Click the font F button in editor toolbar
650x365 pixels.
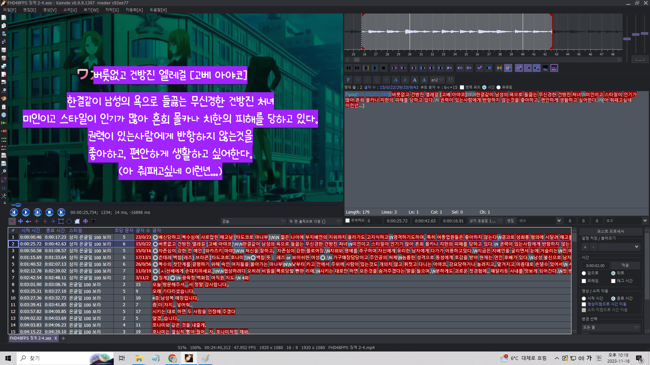coord(348,80)
